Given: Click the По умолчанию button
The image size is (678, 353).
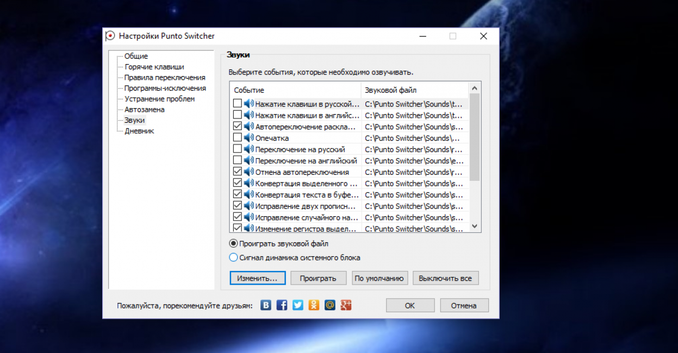Looking at the screenshot, I should (380, 278).
